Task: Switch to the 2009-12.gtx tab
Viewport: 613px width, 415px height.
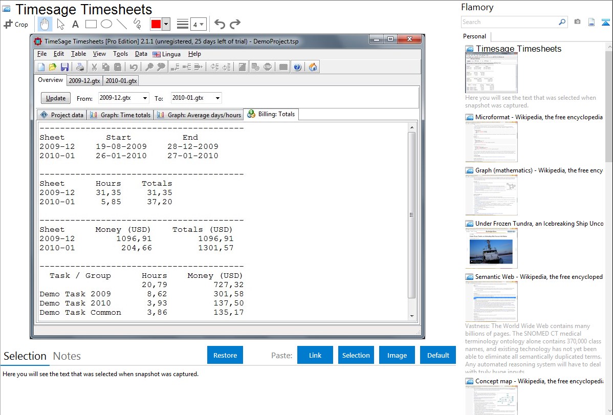Action: tap(84, 81)
